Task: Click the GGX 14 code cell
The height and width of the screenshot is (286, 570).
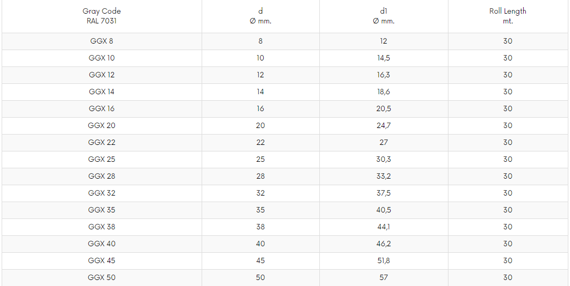Action: click(x=102, y=92)
